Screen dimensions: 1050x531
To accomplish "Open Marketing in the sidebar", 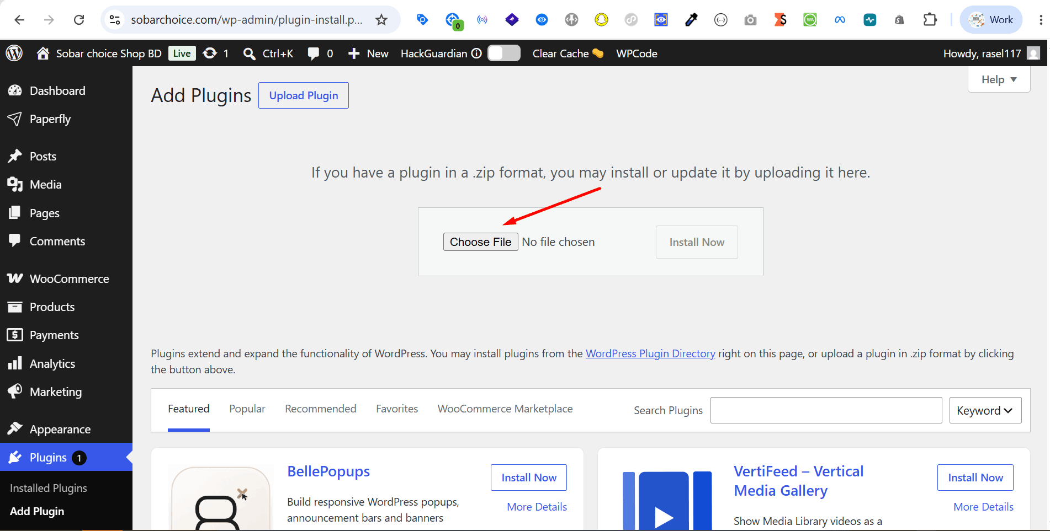I will pyautogui.click(x=66, y=391).
